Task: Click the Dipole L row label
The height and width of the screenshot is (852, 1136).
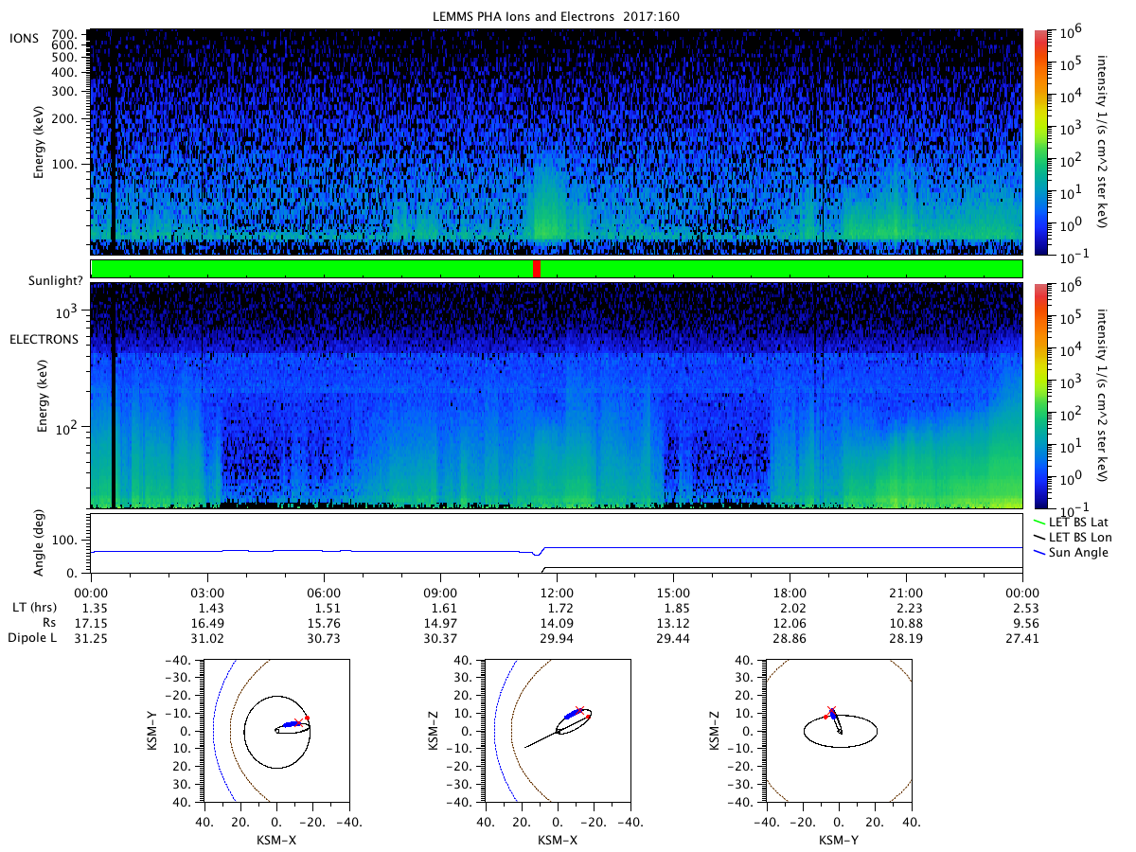Action: 34,639
